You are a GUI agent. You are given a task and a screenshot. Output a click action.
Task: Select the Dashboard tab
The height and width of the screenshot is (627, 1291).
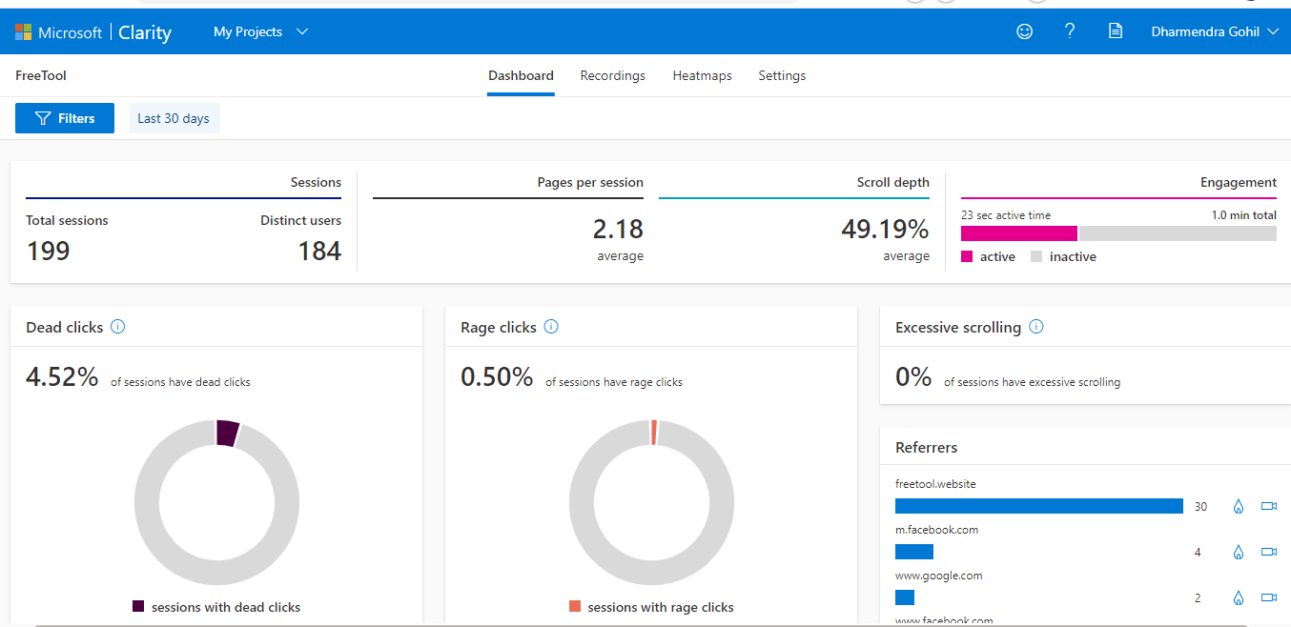coord(521,75)
